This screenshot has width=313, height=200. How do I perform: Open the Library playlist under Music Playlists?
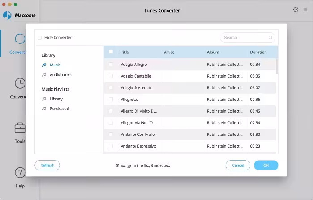56,99
